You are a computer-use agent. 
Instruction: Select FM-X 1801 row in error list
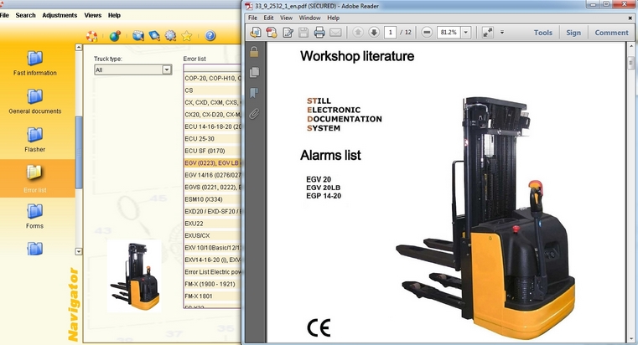click(x=212, y=296)
